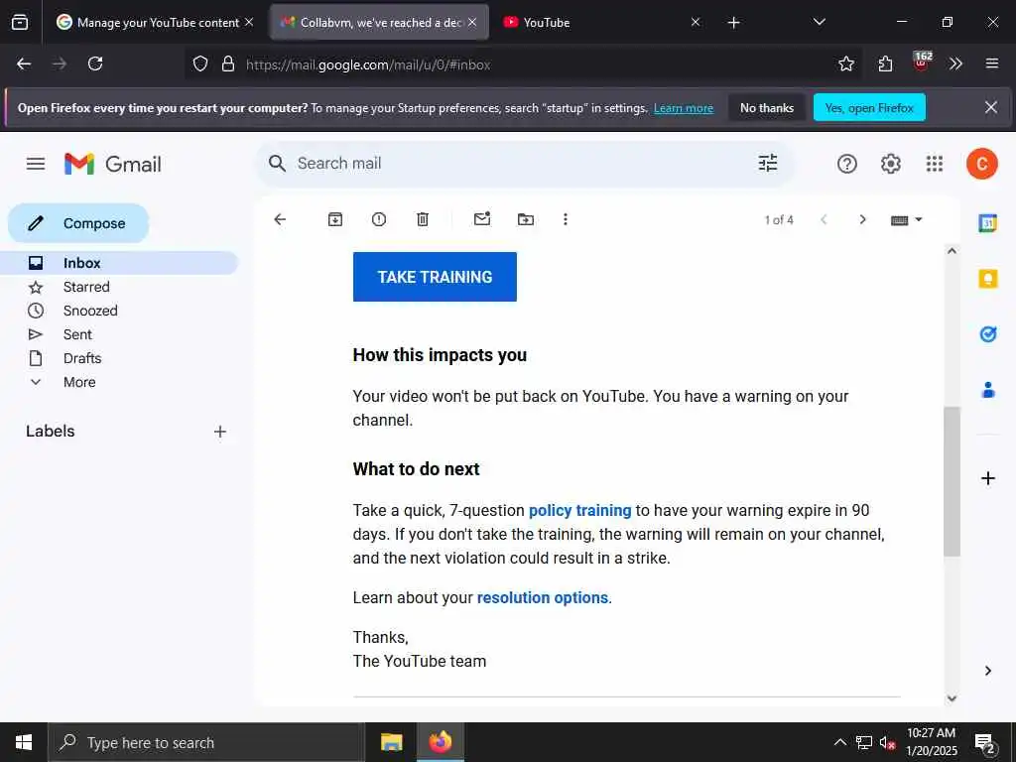Go to previous email (Newer) arrow

(x=824, y=219)
